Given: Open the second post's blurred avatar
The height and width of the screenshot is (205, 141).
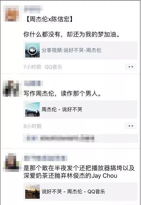Looking at the screenshot, I should pos(11,89).
